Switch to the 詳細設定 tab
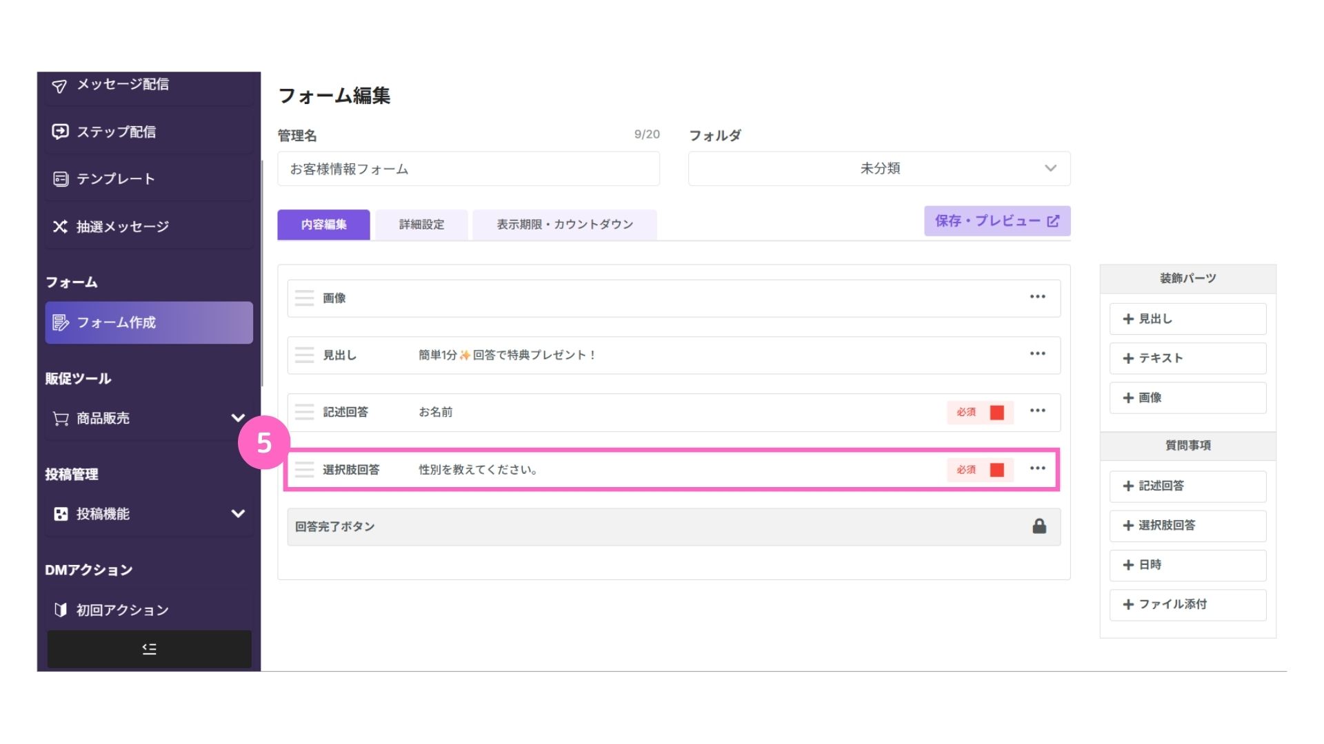Viewport: 1324px width, 744px height. click(421, 225)
